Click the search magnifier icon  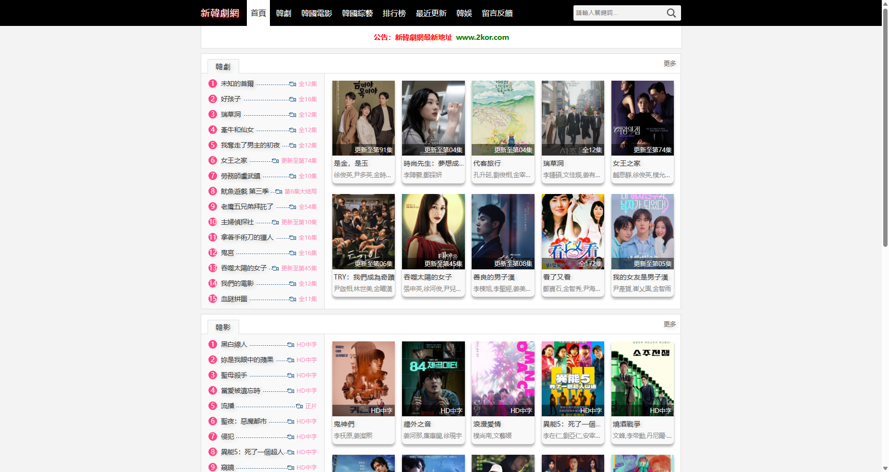(671, 13)
